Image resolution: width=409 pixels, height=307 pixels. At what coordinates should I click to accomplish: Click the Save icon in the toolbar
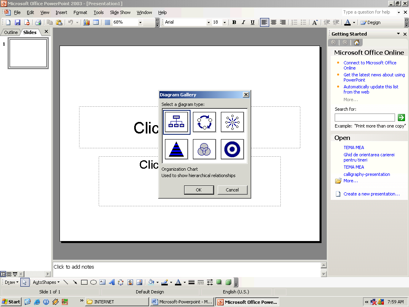18,22
